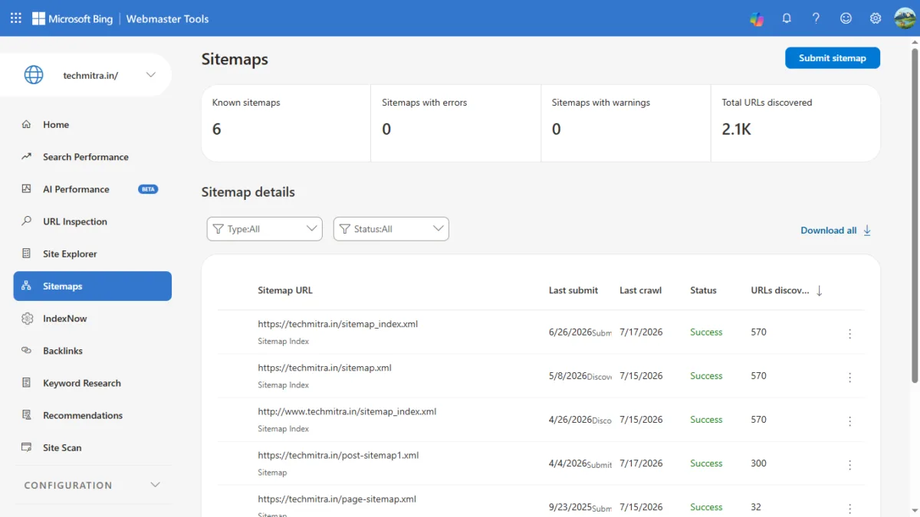Open more options for page-sitemap.xml row

pyautogui.click(x=849, y=509)
